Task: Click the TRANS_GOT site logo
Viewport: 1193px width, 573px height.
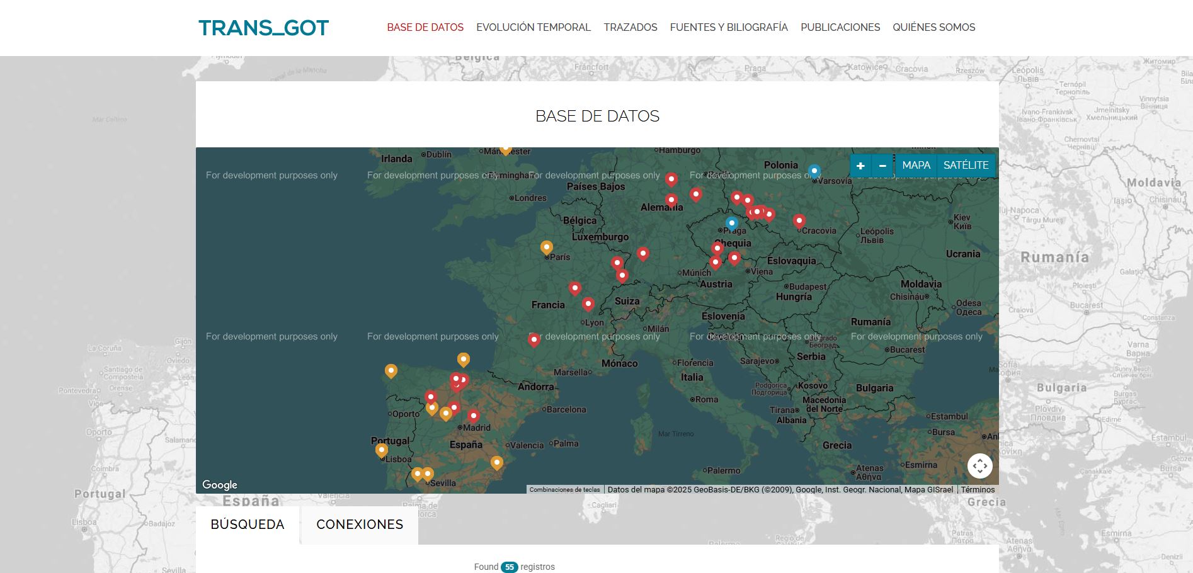Action: tap(263, 28)
